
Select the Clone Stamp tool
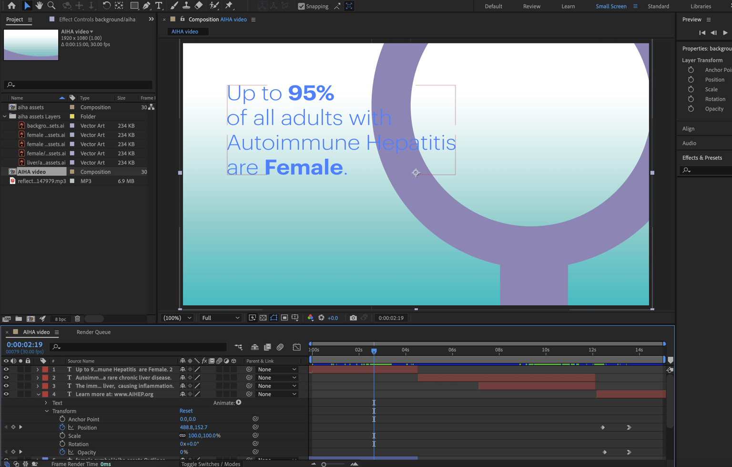pos(186,6)
